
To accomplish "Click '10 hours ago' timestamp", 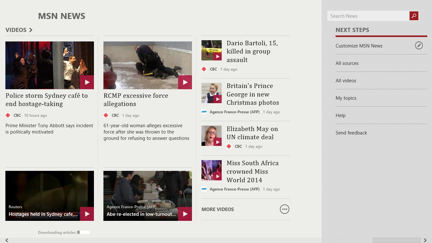I will (x=35, y=115).
